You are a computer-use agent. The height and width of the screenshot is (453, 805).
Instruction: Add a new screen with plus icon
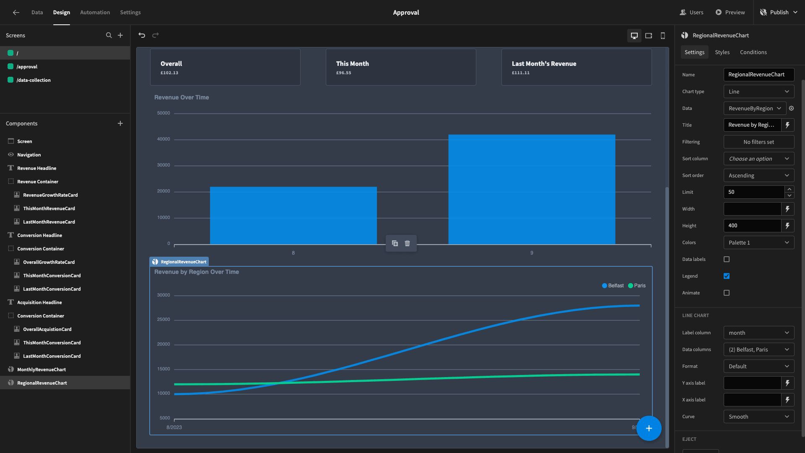click(120, 35)
